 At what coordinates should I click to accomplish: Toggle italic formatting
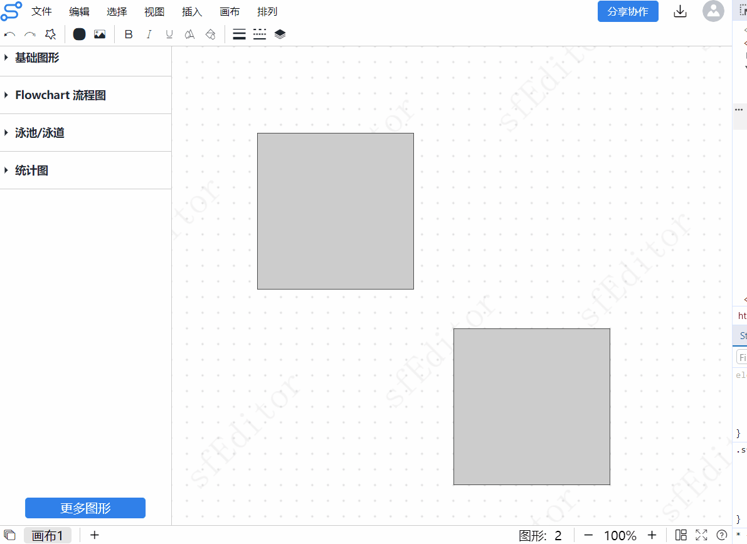click(149, 34)
